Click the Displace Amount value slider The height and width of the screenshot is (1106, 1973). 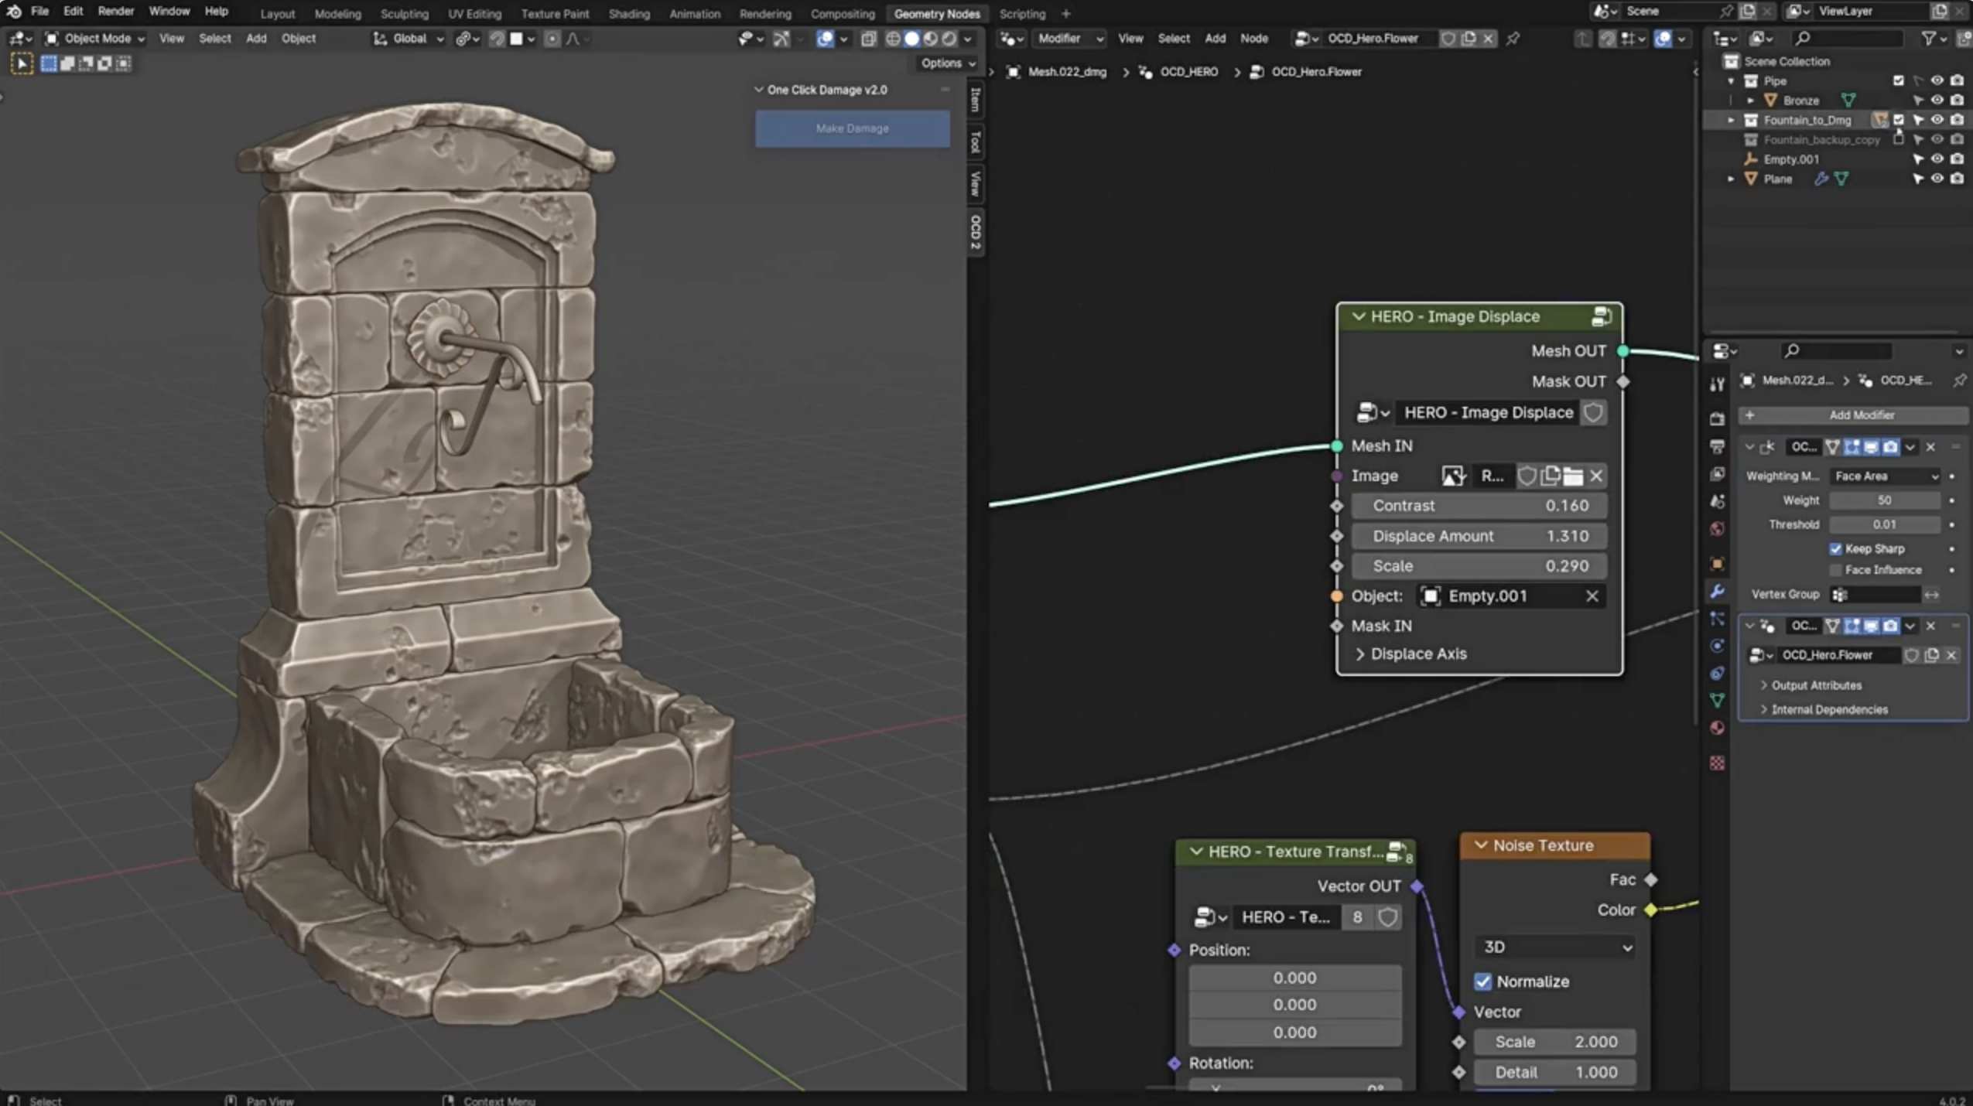coord(1478,536)
